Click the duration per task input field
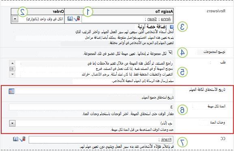Image resolution: width=234 pixels, height=151 pixels. point(91,107)
